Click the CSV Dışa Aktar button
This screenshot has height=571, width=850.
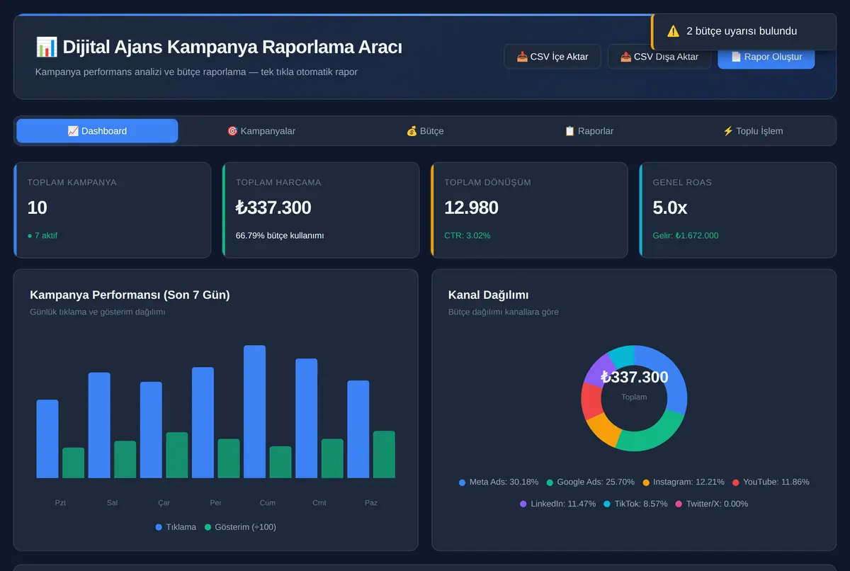[659, 57]
